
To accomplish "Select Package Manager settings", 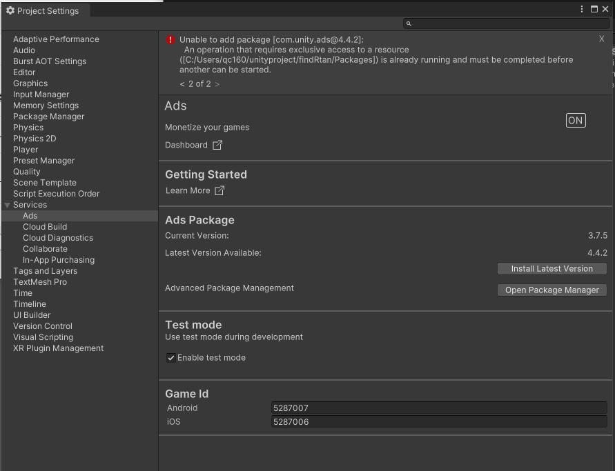I will (x=48, y=117).
